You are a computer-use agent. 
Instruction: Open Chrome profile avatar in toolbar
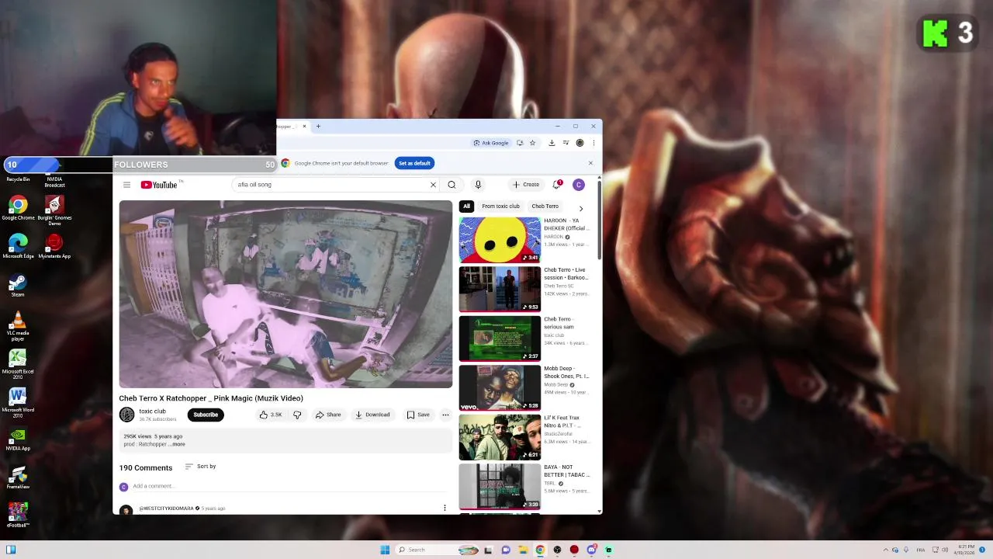(x=580, y=143)
